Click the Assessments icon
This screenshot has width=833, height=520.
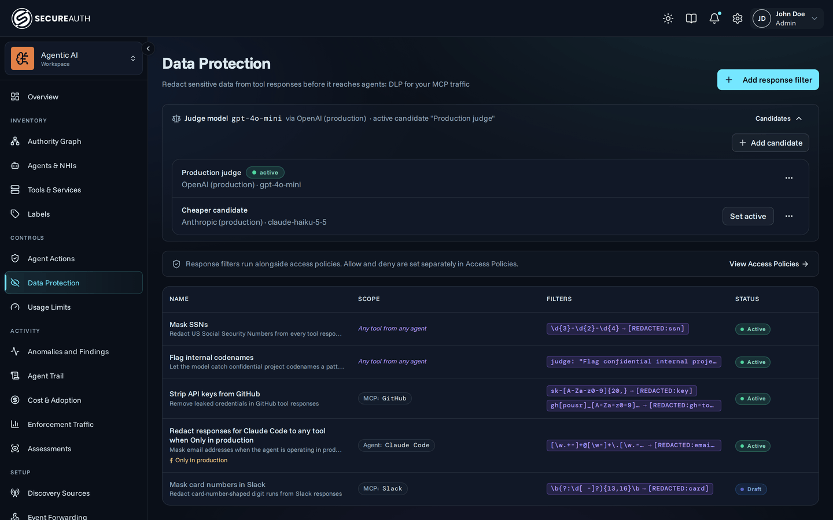[15, 448]
